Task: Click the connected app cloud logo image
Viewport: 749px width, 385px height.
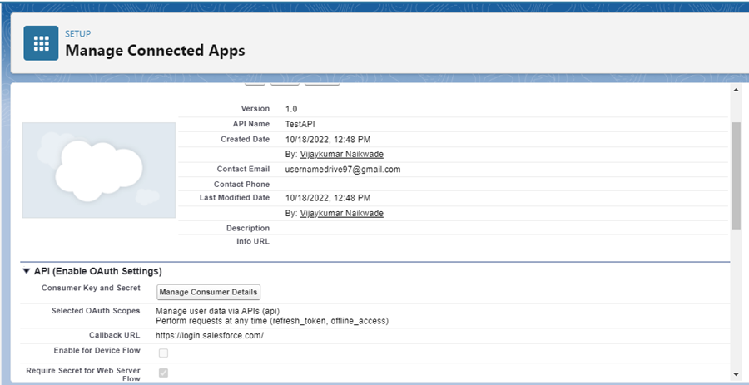Action: tap(98, 170)
